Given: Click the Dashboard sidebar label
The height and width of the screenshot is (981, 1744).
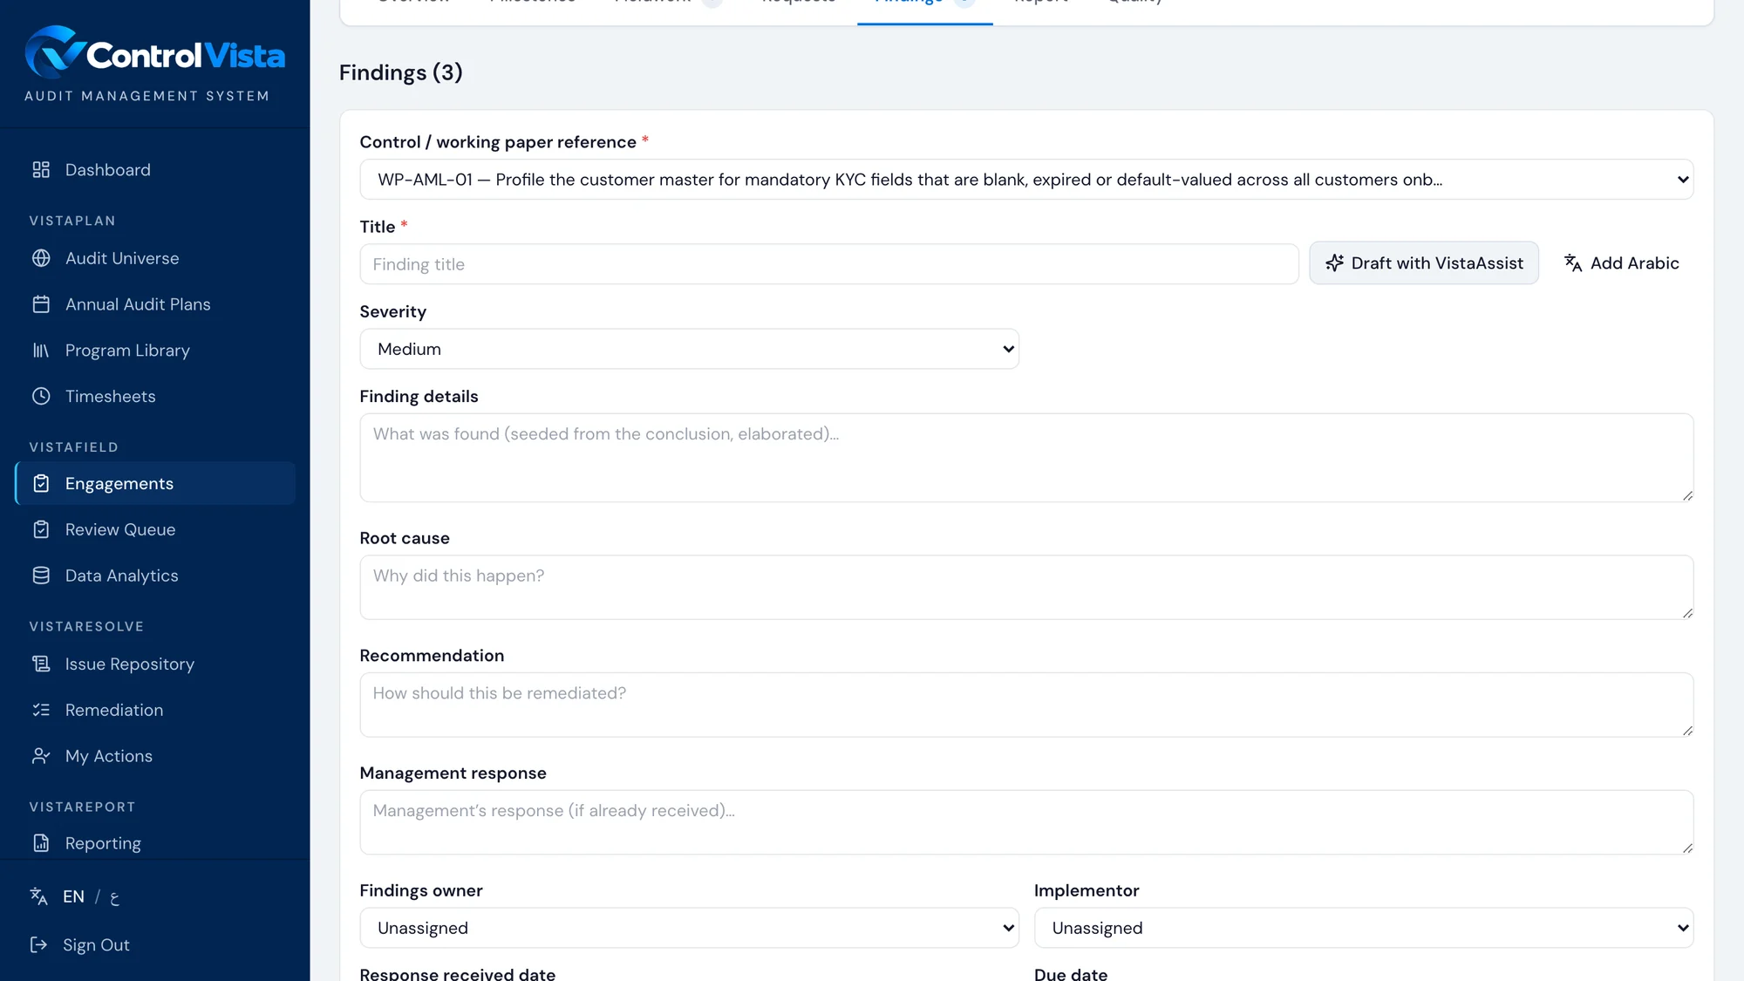Looking at the screenshot, I should click(x=108, y=170).
